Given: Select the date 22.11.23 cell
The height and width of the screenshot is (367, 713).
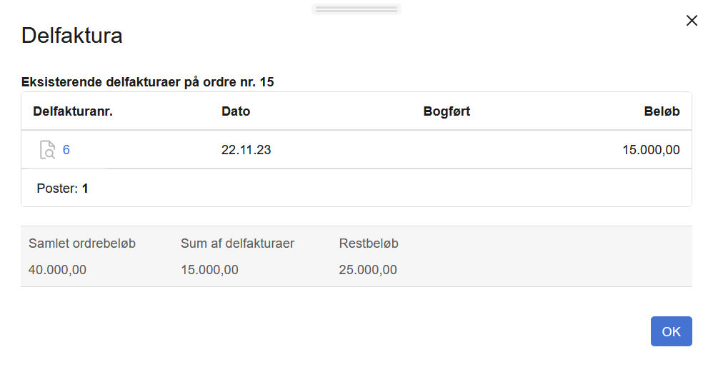Looking at the screenshot, I should (246, 150).
